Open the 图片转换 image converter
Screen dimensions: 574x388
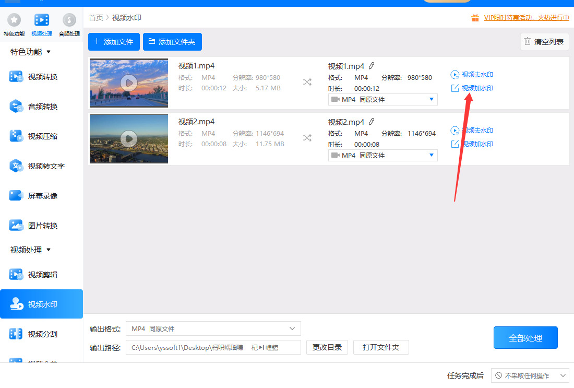[33, 225]
